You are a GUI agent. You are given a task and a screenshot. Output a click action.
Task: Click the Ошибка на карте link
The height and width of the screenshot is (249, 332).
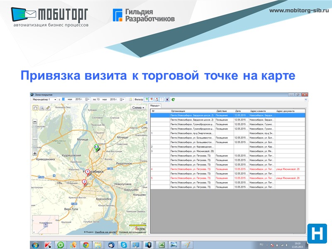pyautogui.click(x=105, y=232)
